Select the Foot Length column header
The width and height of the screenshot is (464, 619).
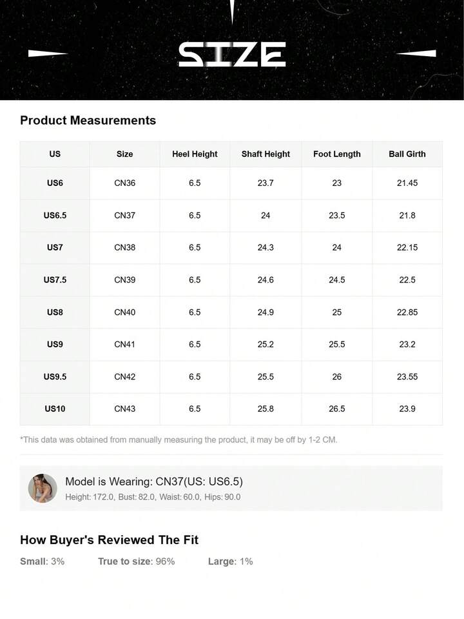(x=336, y=154)
